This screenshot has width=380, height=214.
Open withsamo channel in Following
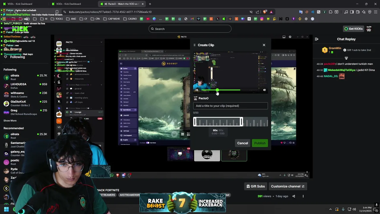pos(25,95)
